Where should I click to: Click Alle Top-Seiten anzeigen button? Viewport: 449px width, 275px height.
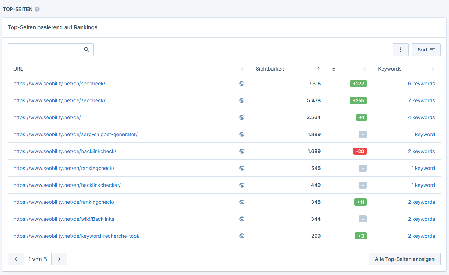[x=405, y=259]
